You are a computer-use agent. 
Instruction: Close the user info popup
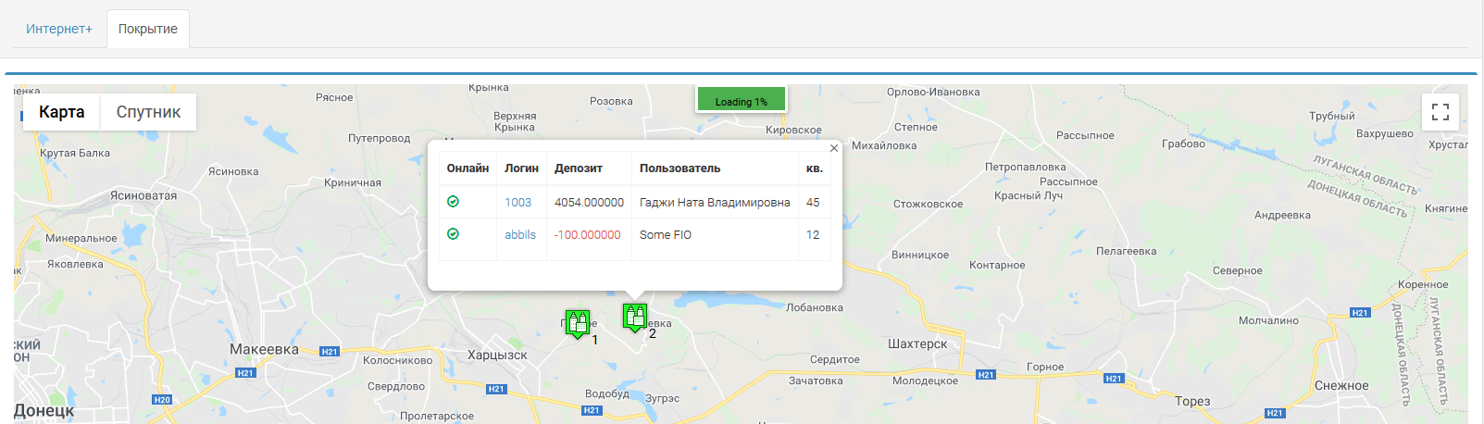[x=833, y=148]
